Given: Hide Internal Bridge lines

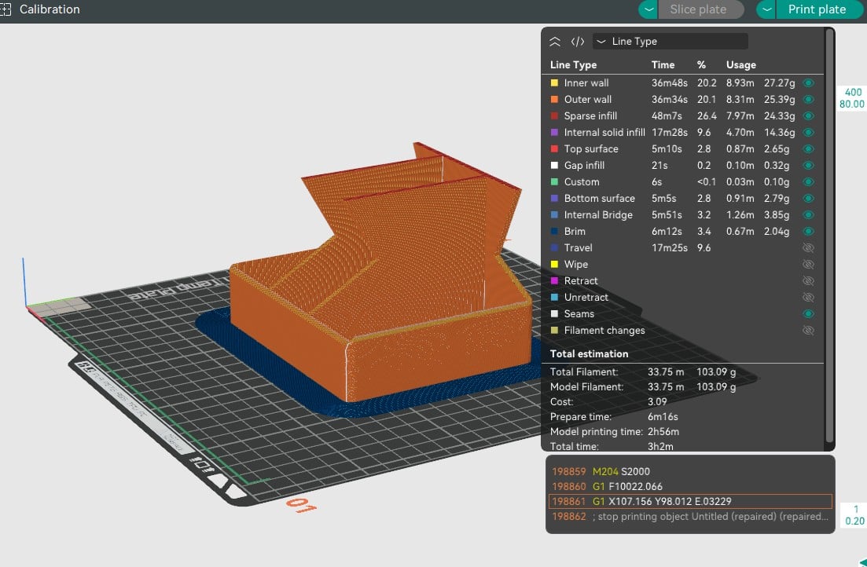Looking at the screenshot, I should coord(808,215).
